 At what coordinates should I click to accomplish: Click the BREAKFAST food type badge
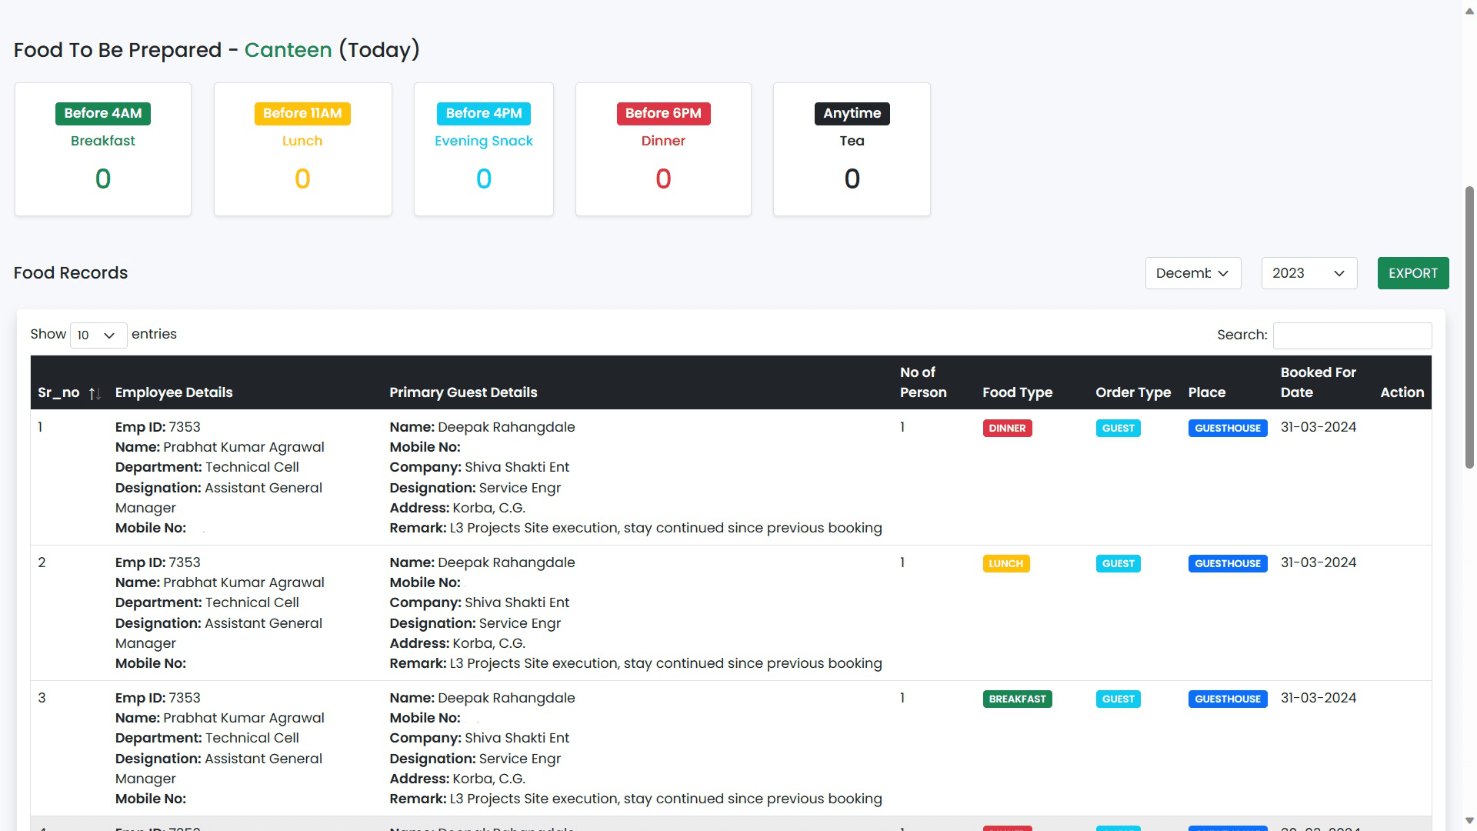1017,699
